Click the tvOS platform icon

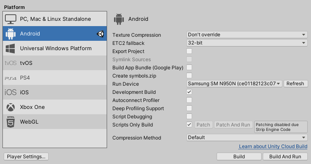[11, 63]
